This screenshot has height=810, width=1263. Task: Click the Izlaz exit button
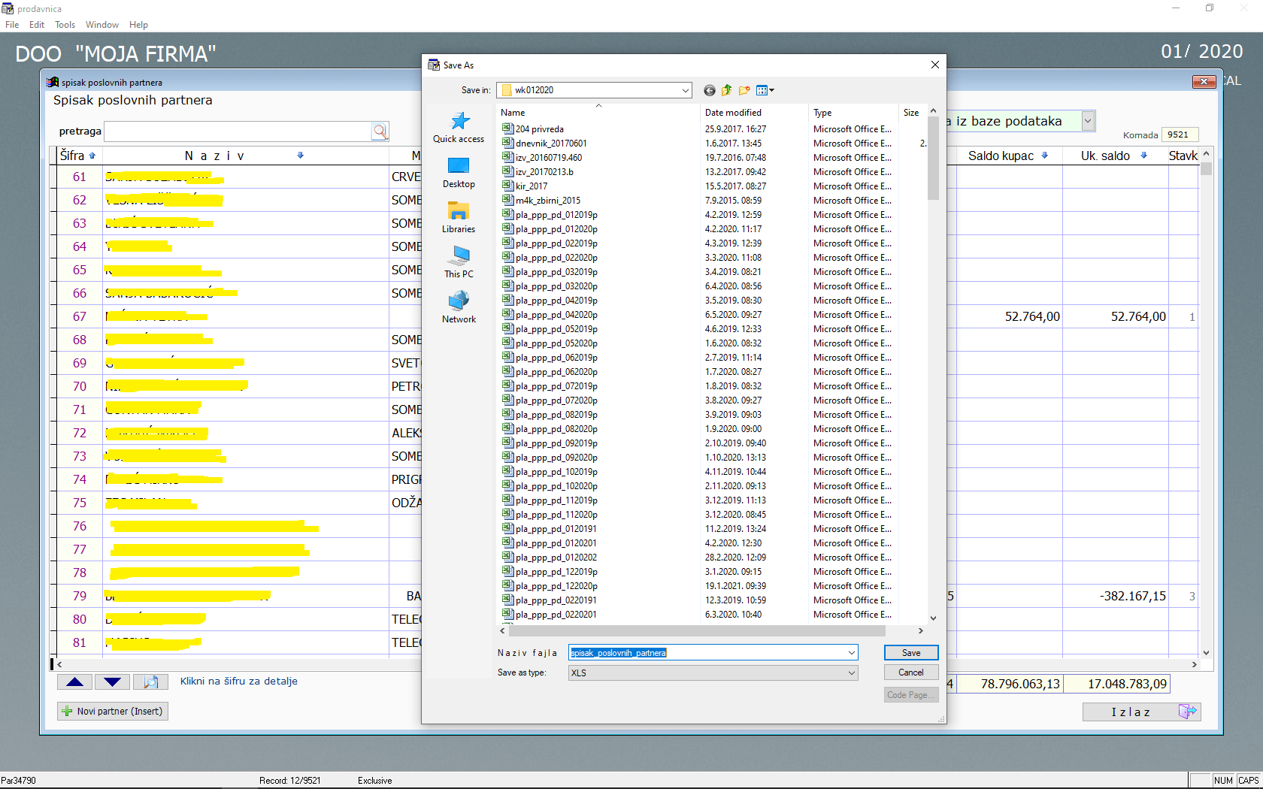point(1141,712)
